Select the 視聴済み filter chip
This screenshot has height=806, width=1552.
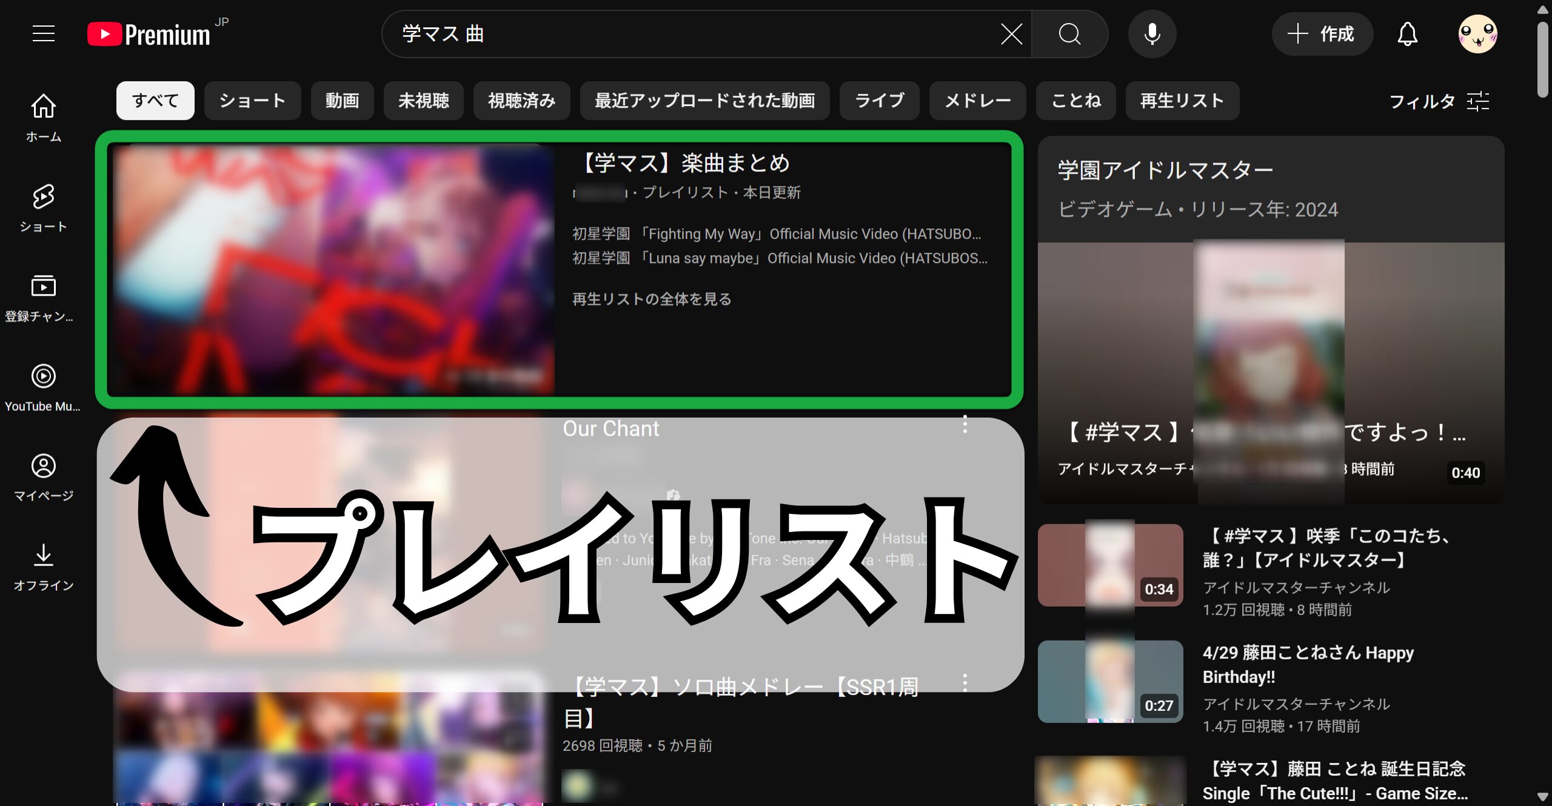521,101
